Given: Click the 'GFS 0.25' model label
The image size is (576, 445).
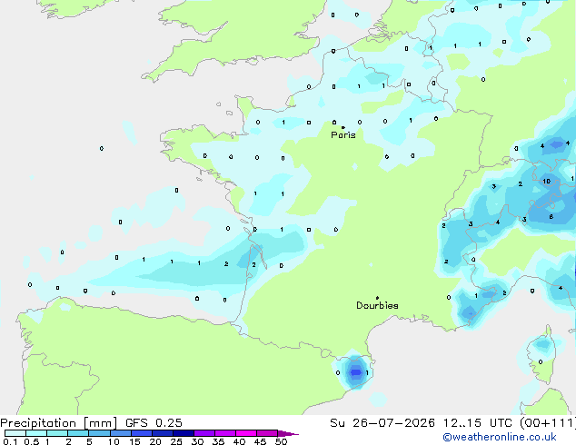Looking at the screenshot, I should click(154, 423).
